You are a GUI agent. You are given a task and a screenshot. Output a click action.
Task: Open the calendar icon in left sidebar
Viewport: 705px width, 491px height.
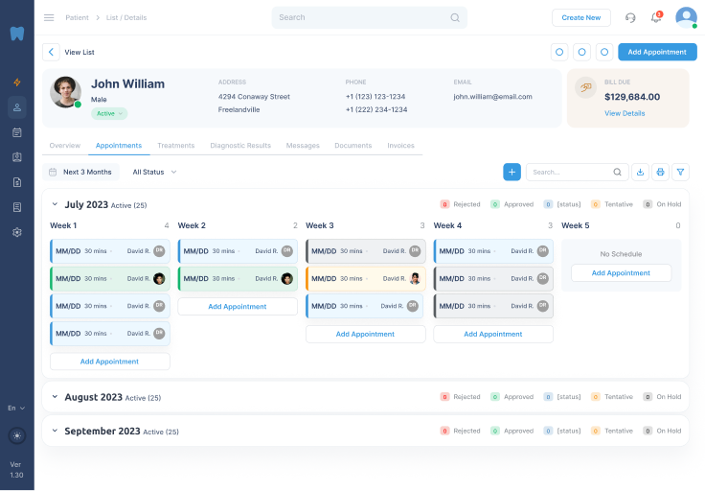point(16,132)
